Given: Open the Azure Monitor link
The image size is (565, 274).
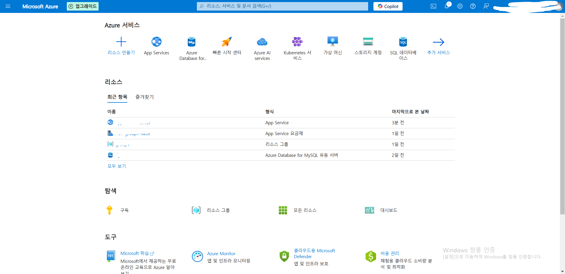Looking at the screenshot, I should [x=221, y=254].
